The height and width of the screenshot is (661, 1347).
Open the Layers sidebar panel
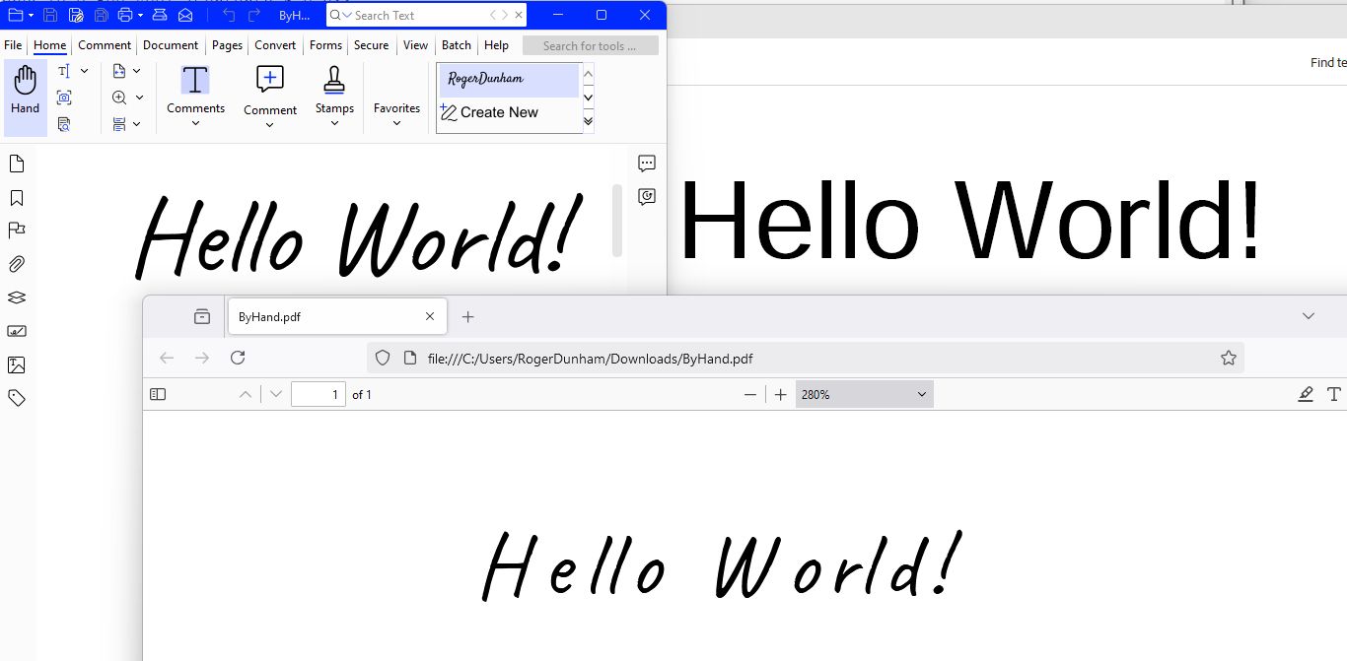(17, 297)
